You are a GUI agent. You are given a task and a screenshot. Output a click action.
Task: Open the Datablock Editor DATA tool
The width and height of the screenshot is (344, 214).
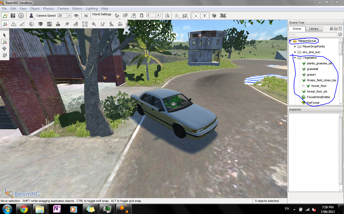(x=49, y=24)
